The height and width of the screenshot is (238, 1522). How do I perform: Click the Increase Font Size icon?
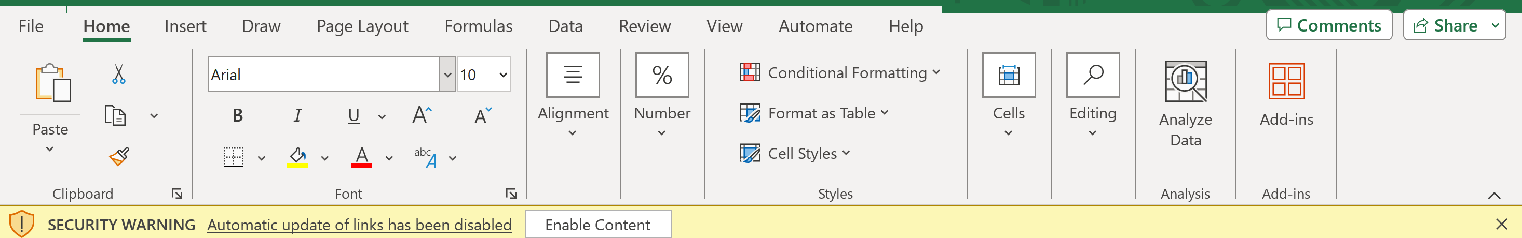422,115
